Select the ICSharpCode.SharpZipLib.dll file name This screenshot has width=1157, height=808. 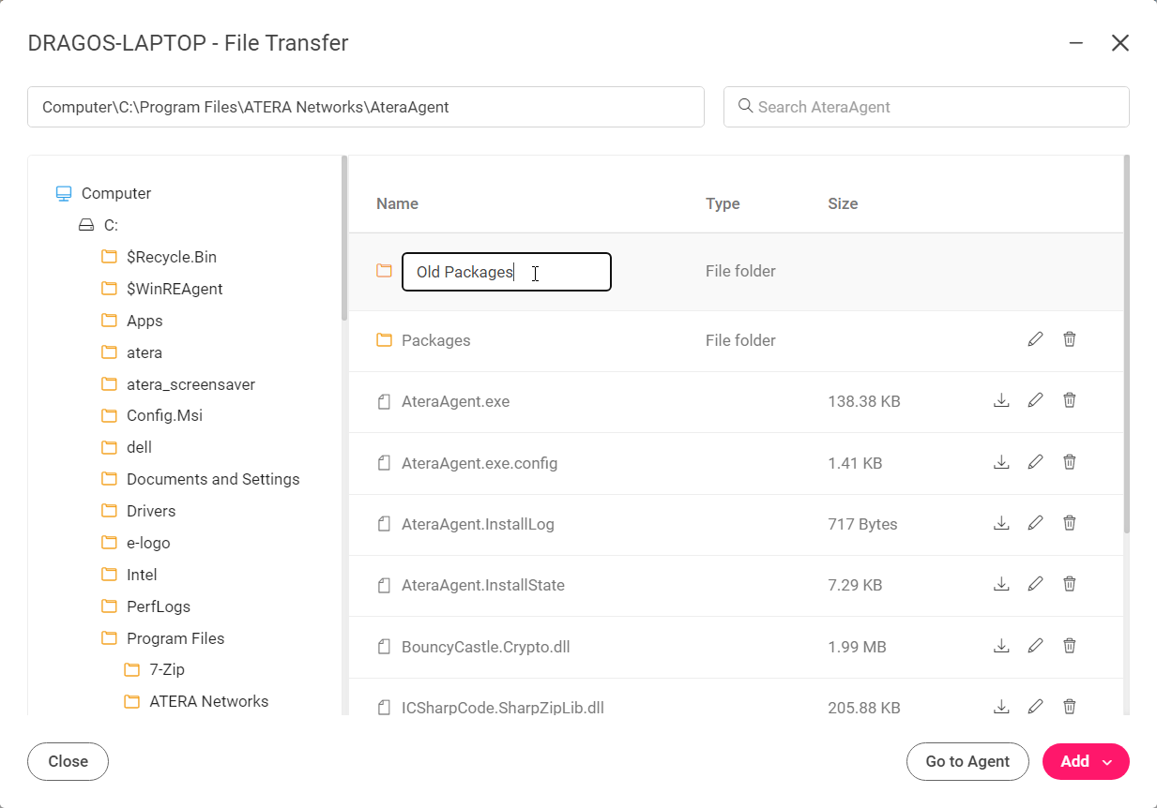503,708
